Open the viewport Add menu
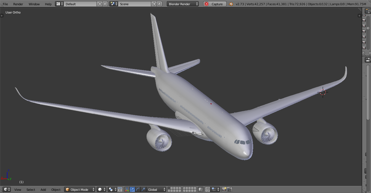The width and height of the screenshot is (371, 193). (x=43, y=190)
